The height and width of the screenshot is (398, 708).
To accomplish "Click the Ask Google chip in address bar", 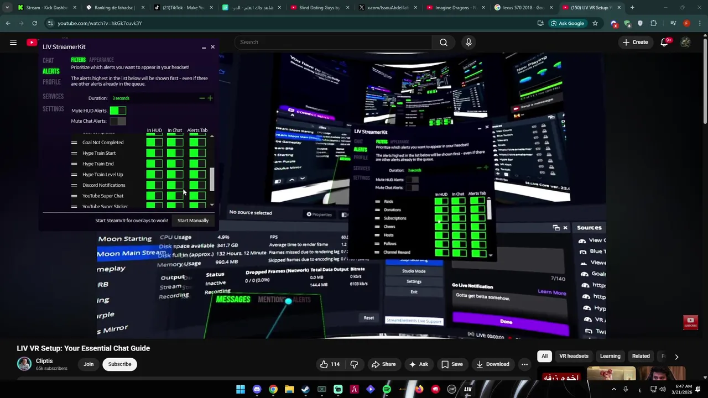I will 567,23.
